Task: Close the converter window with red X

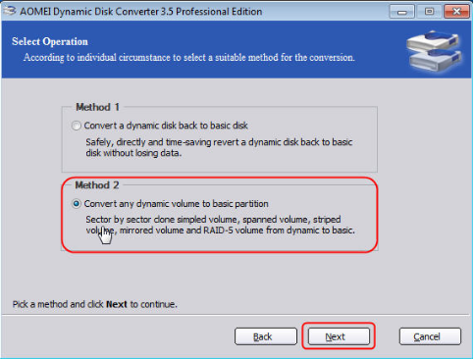Action: tap(456, 12)
